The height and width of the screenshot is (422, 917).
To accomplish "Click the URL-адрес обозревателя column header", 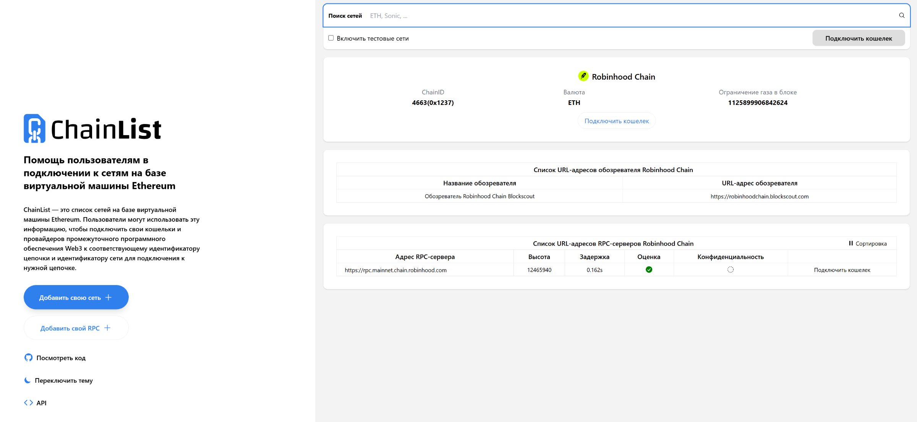I will [760, 183].
